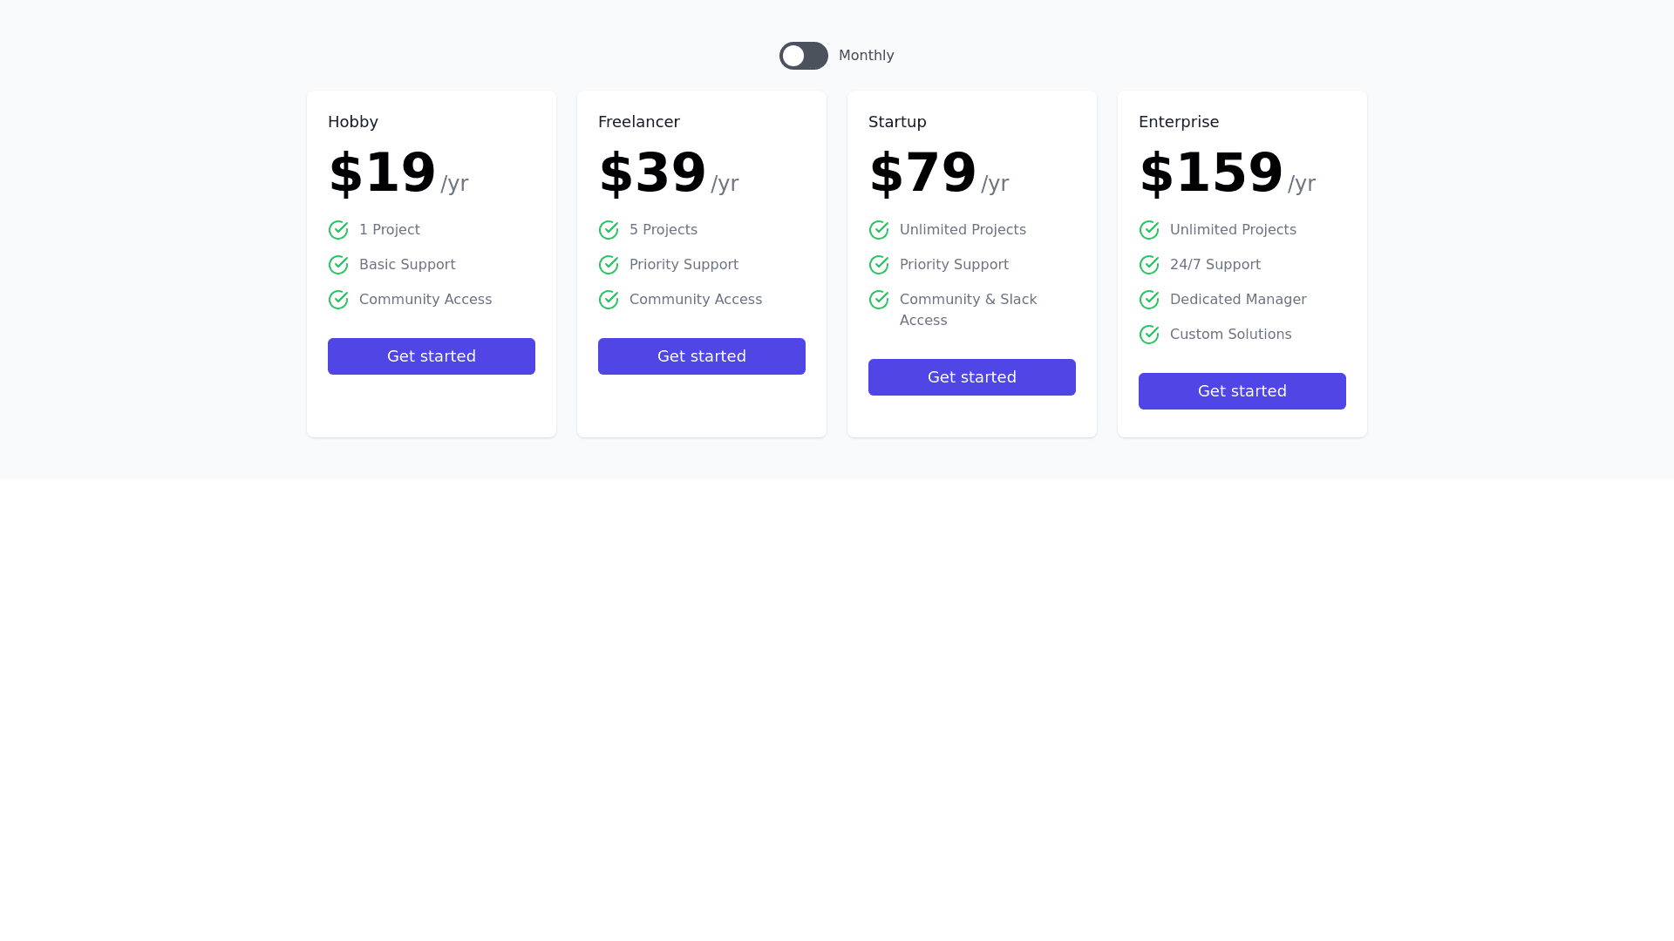This screenshot has width=1674, height=941.
Task: Click the Enterprise plan title
Action: 1179,122
